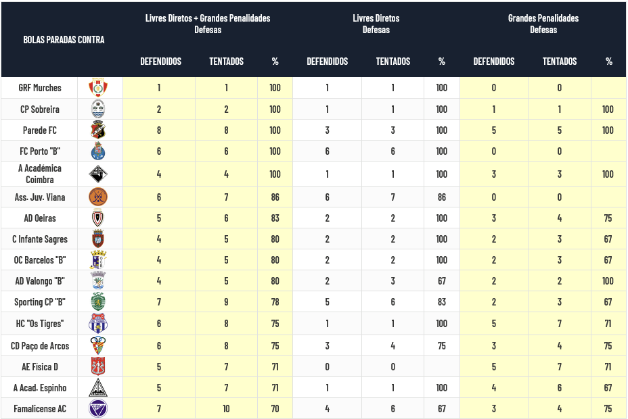Click the AE Física D red emblem
Image resolution: width=628 pixels, height=419 pixels.
click(98, 366)
